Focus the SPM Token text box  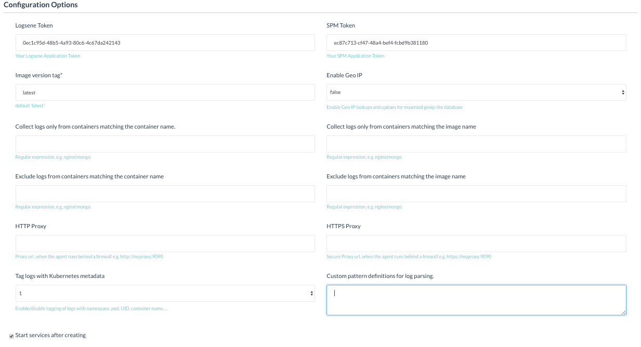click(476, 43)
